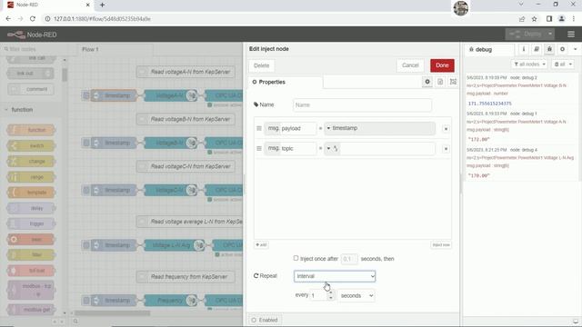Expand the sidebar tabs dropdown arrow
Viewport: 582px width, 327px height.
575,49
